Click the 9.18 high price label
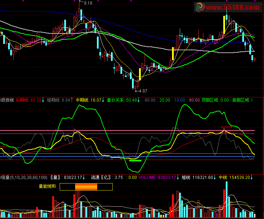 tap(88, 3)
